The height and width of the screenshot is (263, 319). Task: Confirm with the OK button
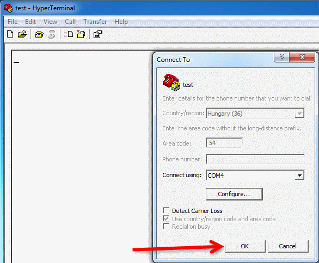[x=245, y=246]
